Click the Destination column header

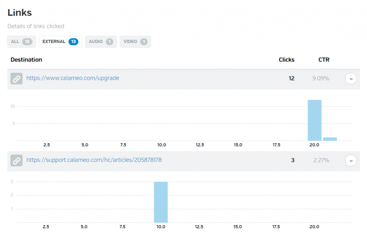pos(26,60)
